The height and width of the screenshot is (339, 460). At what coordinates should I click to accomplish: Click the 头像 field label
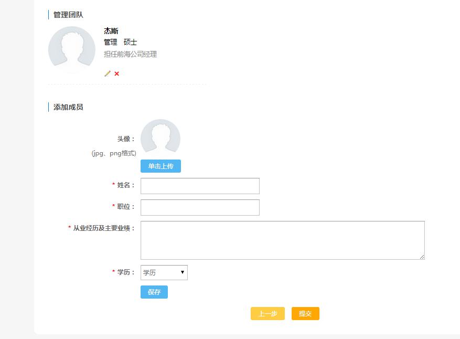tap(125, 139)
